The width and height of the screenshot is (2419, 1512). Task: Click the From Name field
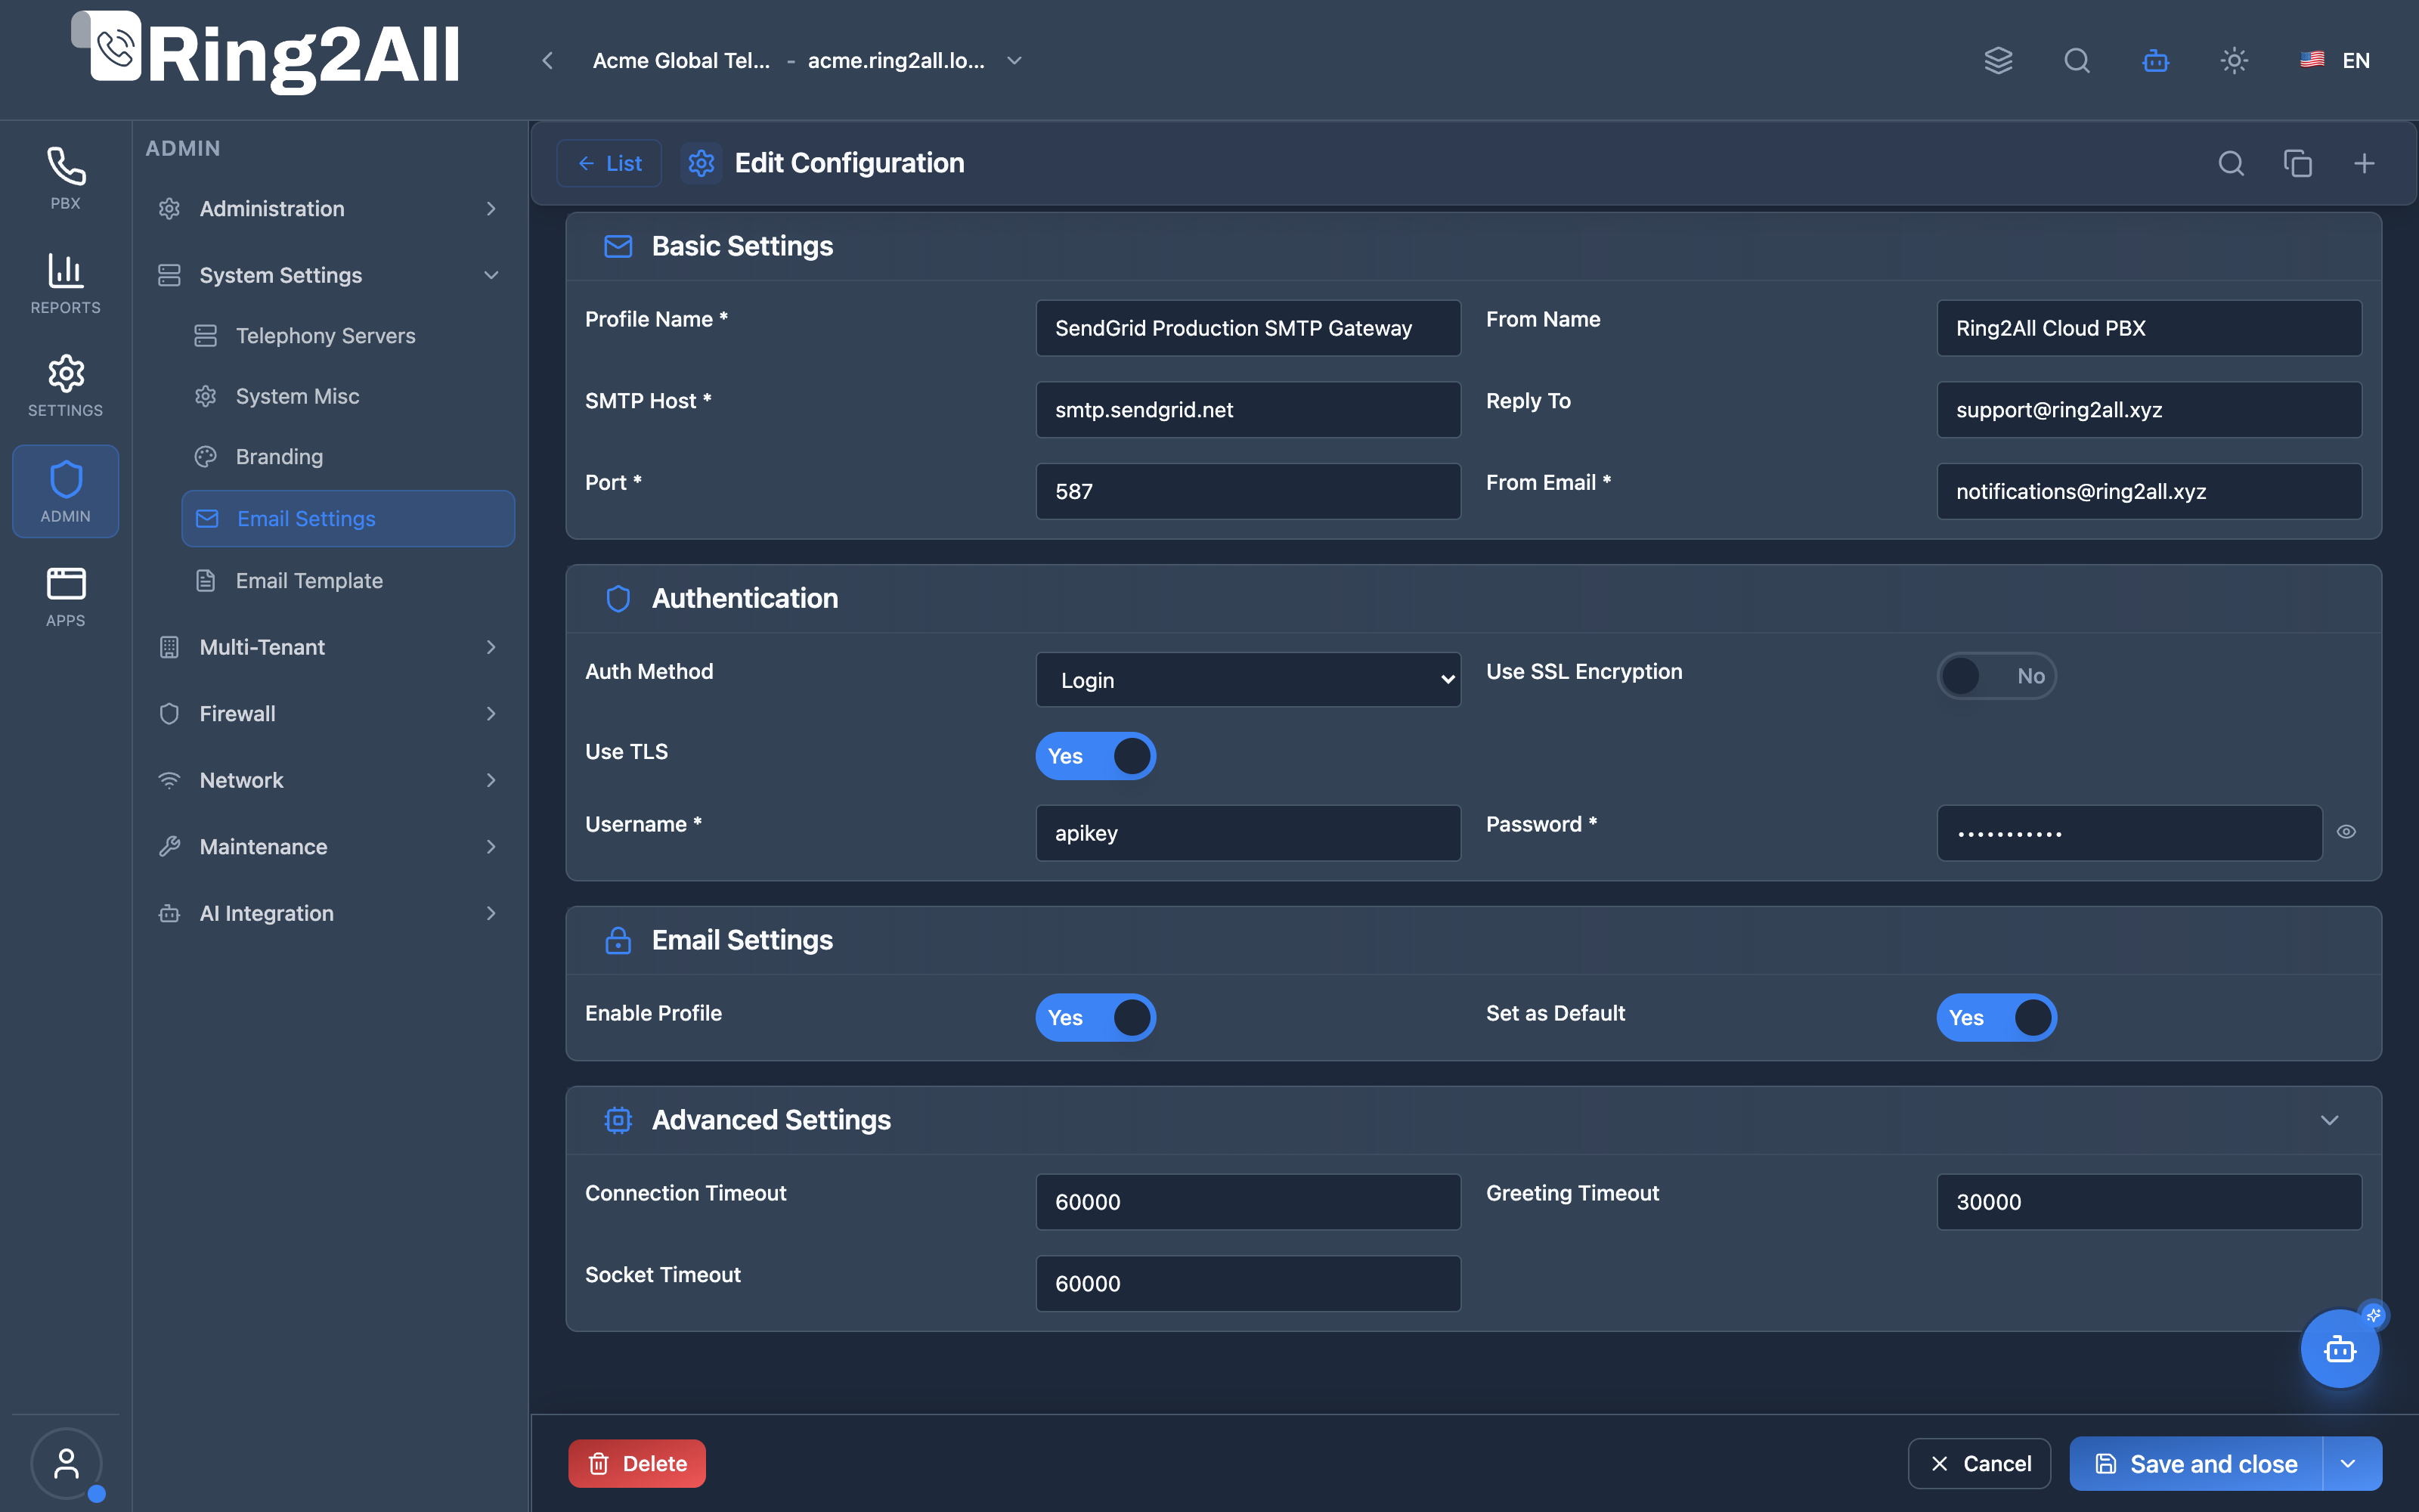click(2149, 328)
